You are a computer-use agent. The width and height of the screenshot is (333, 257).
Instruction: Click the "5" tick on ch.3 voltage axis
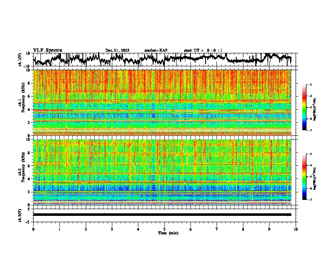[x=29, y=209]
